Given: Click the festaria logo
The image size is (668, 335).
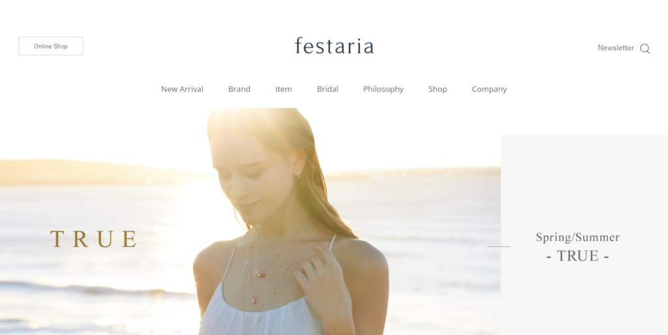Looking at the screenshot, I should point(334,46).
